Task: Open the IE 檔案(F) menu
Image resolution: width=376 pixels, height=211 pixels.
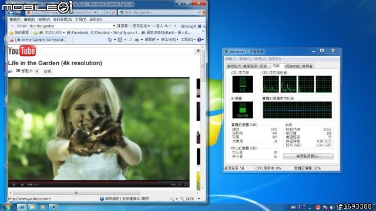Action: 15,19
